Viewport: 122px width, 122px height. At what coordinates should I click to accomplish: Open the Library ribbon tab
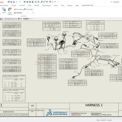56,5
